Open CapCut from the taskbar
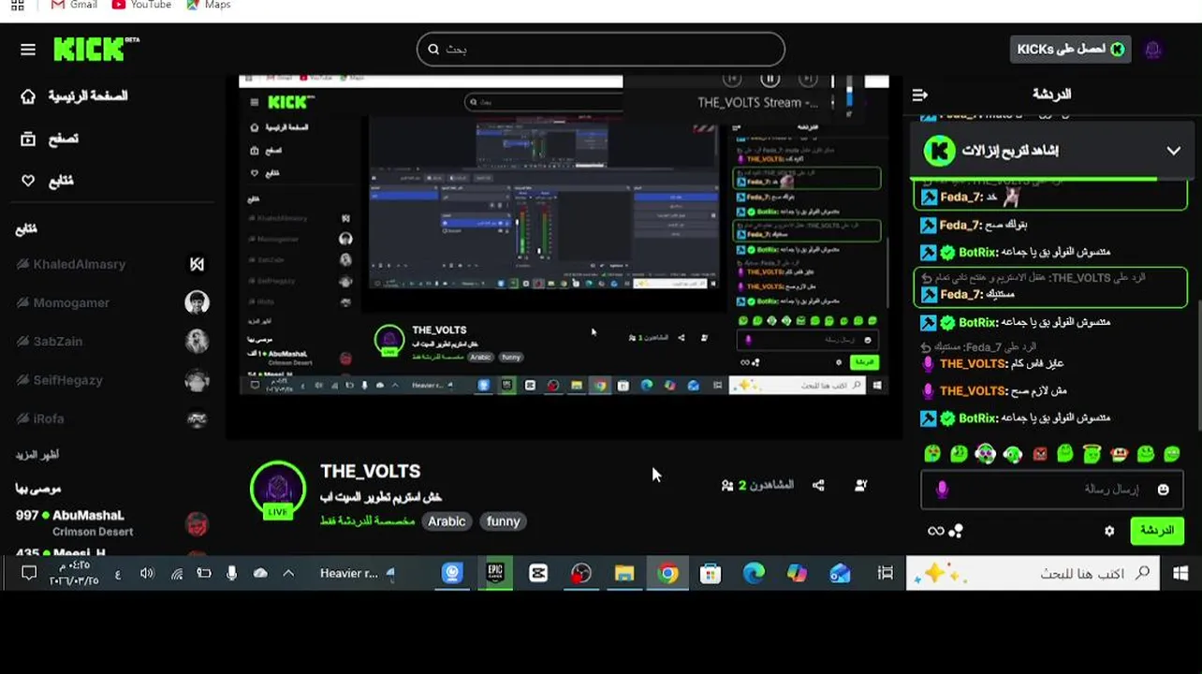This screenshot has height=674, width=1202. 538,573
